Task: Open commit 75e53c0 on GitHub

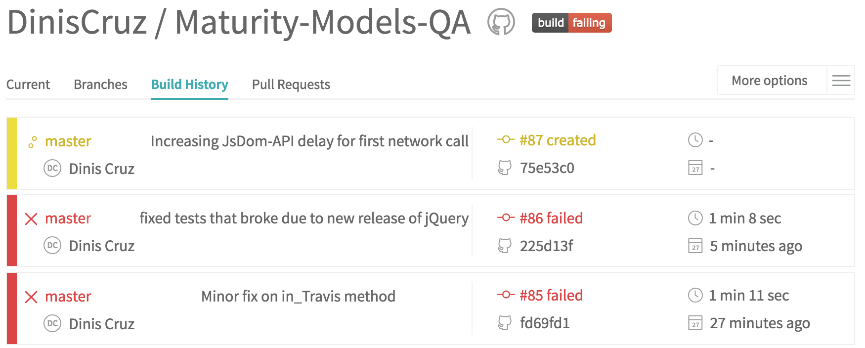Action: 547,168
